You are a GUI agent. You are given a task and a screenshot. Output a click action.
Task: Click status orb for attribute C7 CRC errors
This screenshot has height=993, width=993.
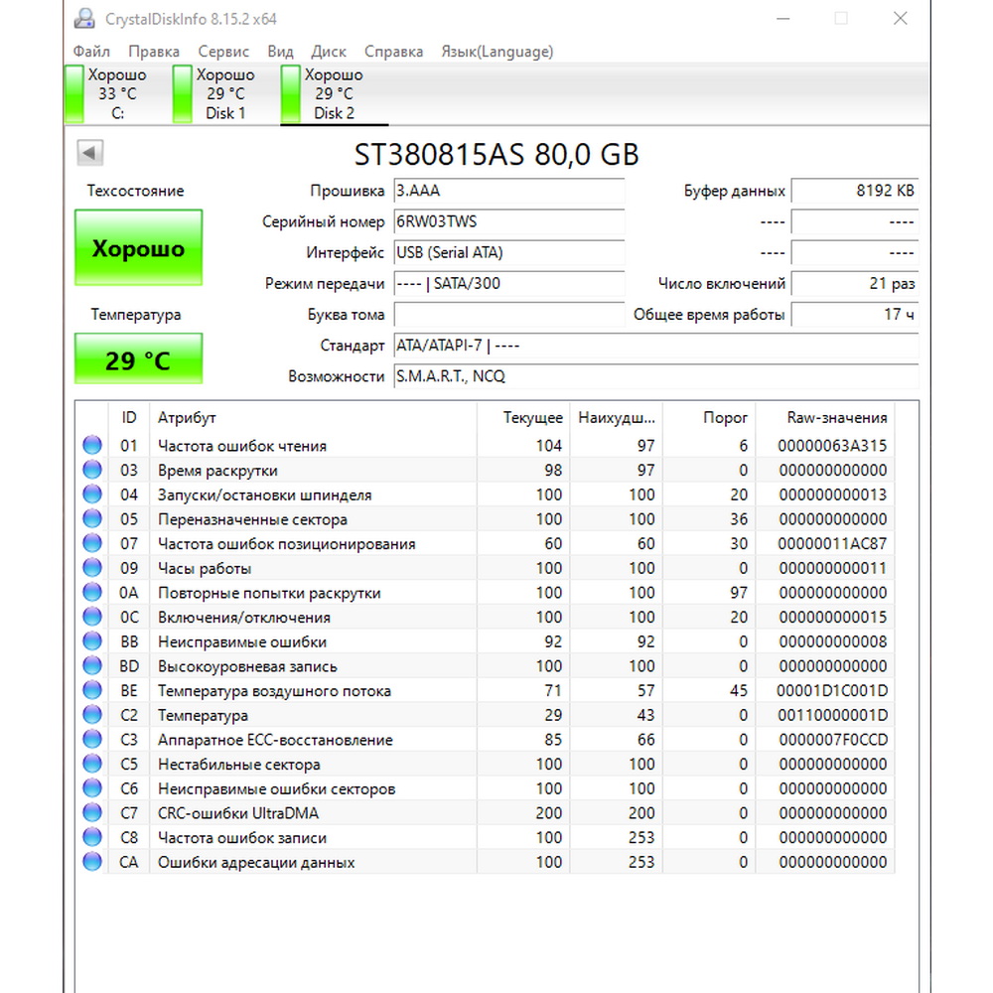(x=92, y=813)
